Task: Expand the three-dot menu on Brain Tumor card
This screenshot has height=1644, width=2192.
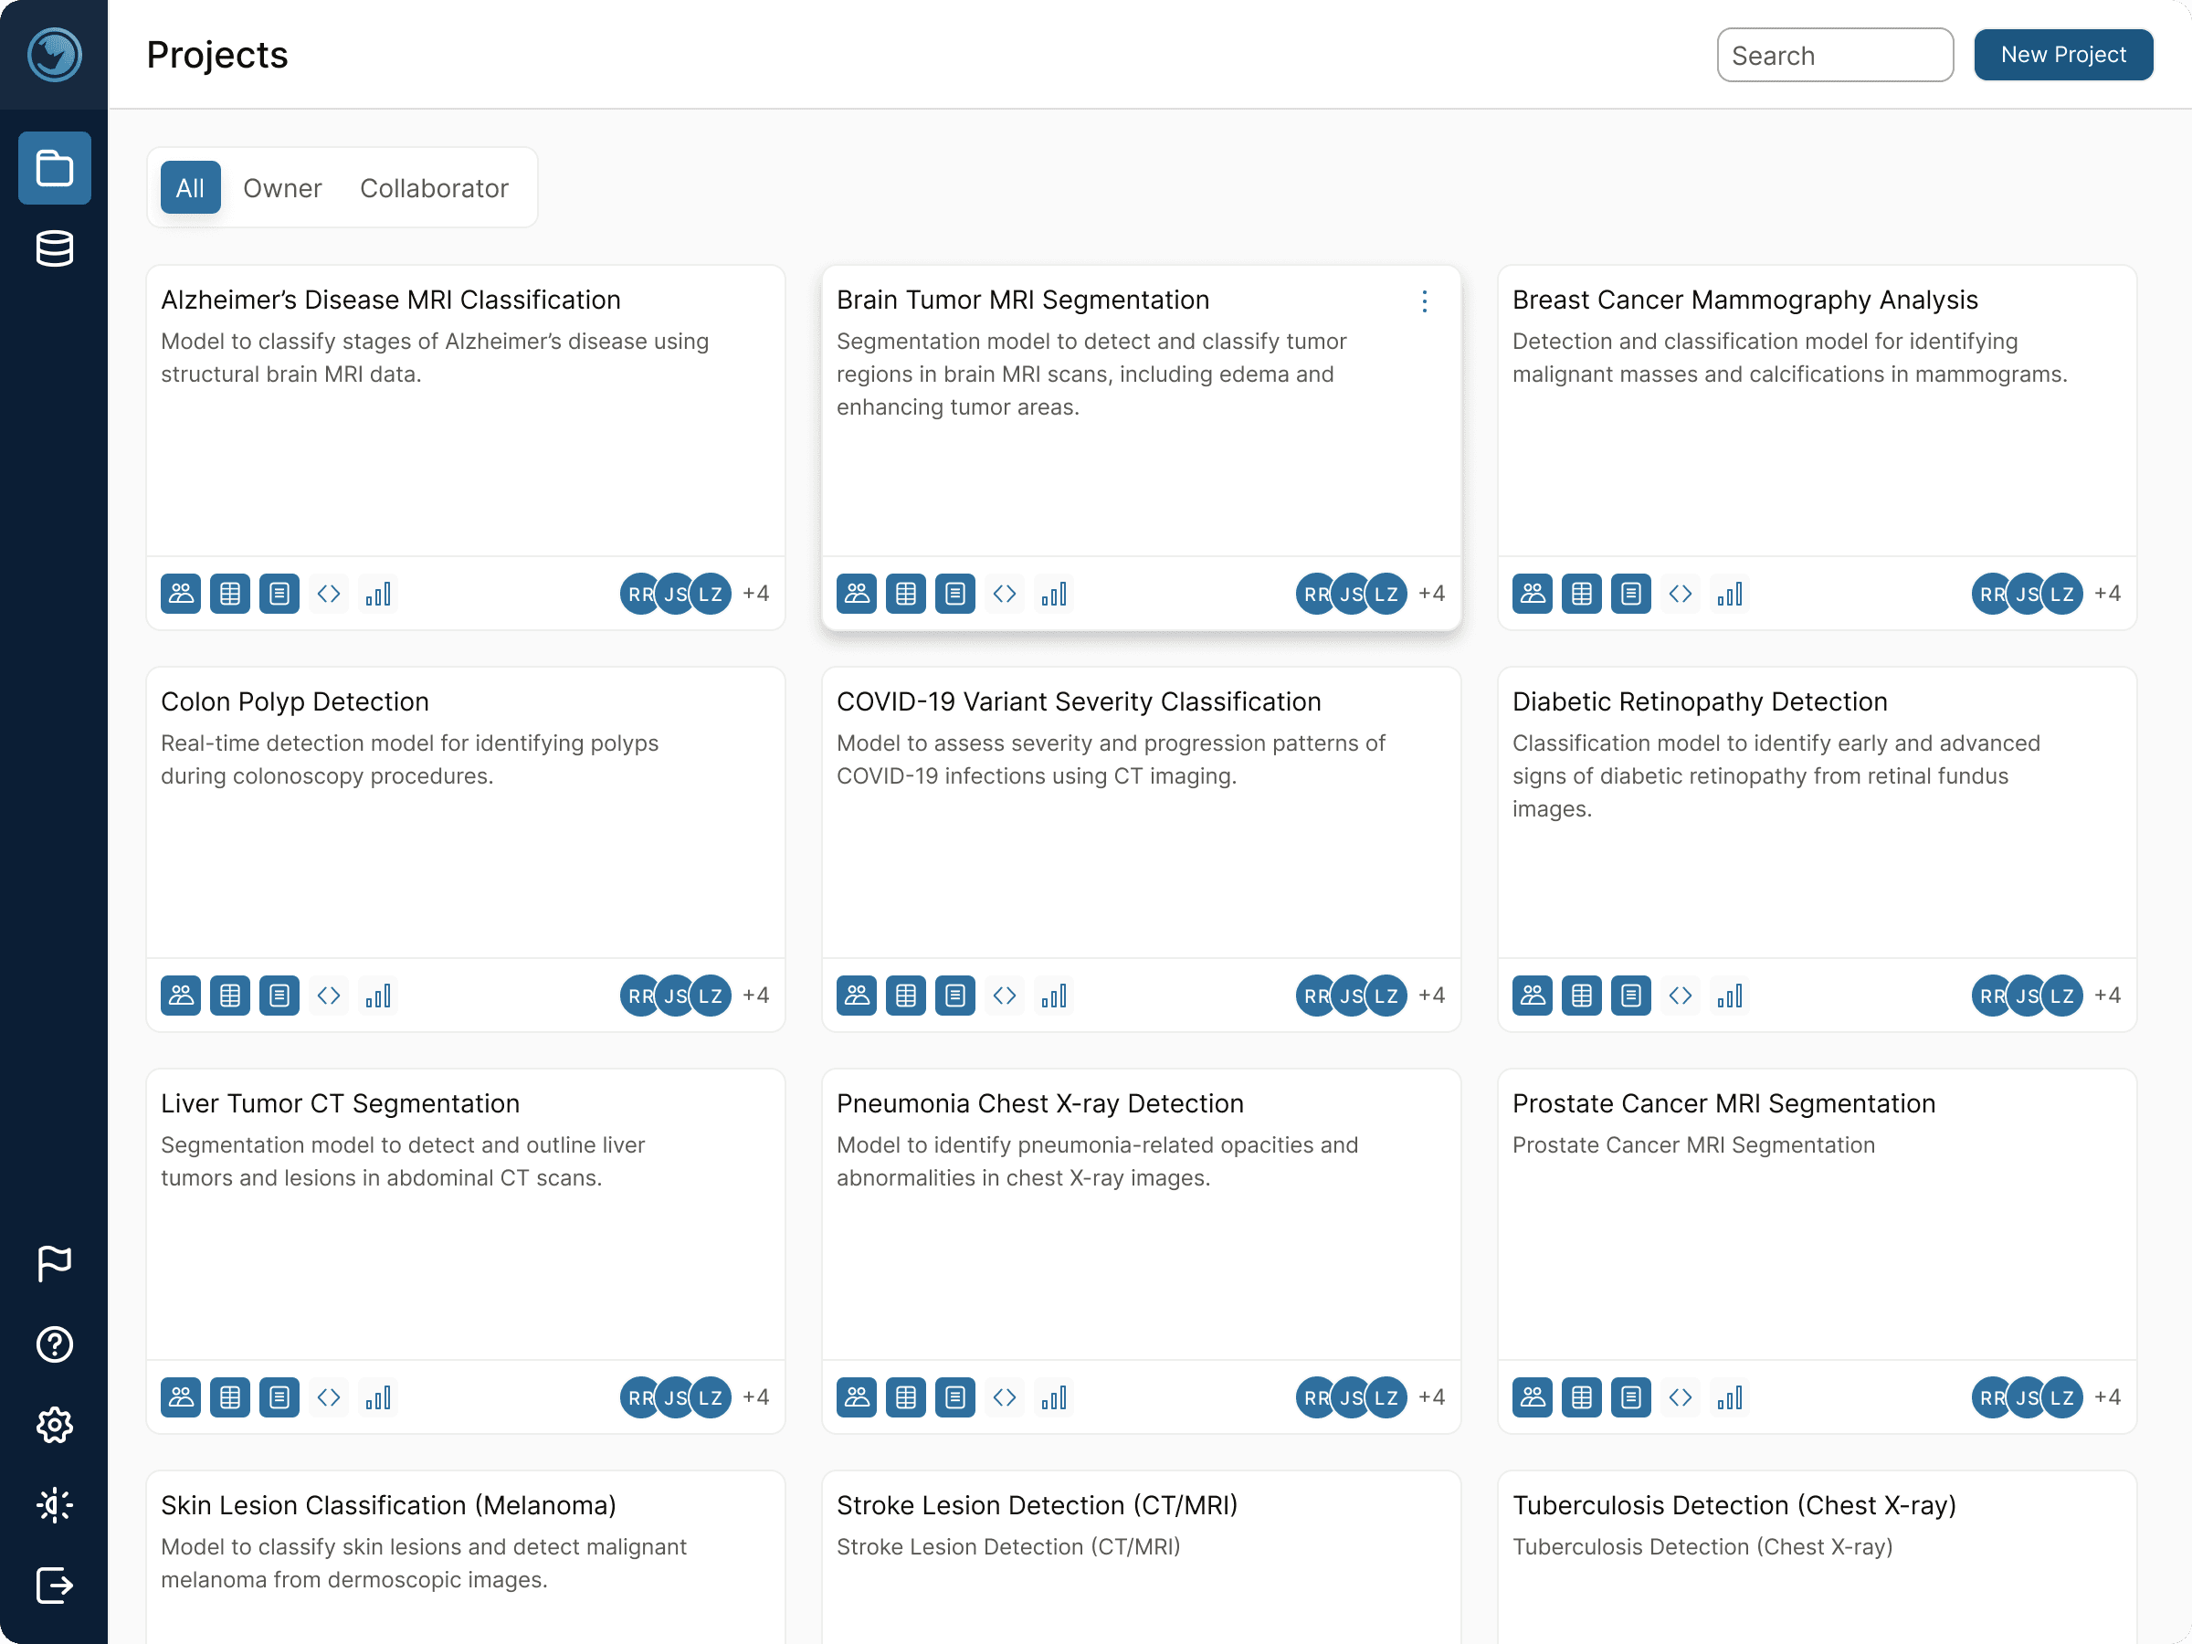Action: pyautogui.click(x=1425, y=301)
